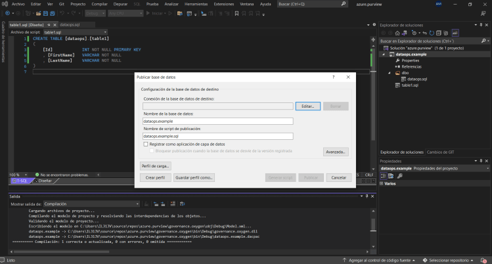Click the Nombre de la base de datos field

(x=217, y=121)
